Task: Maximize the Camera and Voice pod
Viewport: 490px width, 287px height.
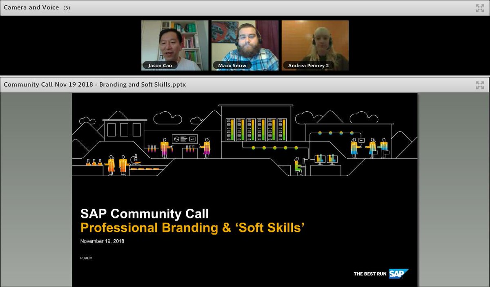Action: click(480, 8)
